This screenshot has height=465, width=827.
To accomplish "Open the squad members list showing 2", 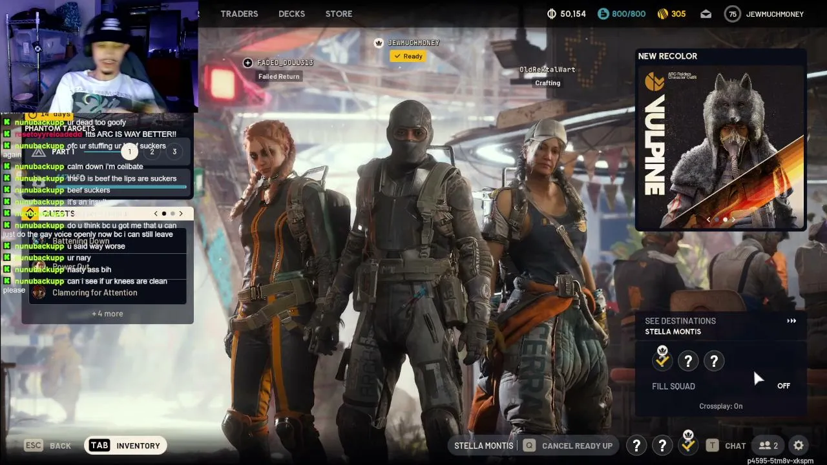I will 769,446.
